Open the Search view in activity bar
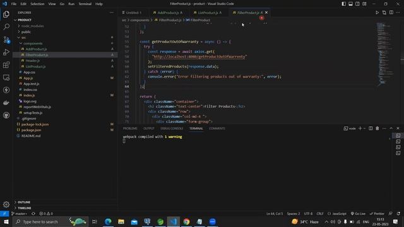The height and width of the screenshot is (227, 404). [6, 26]
